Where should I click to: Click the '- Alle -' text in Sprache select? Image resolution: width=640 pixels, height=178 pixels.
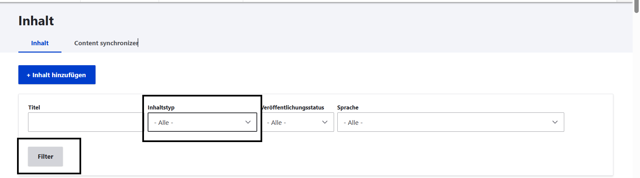pyautogui.click(x=353, y=123)
